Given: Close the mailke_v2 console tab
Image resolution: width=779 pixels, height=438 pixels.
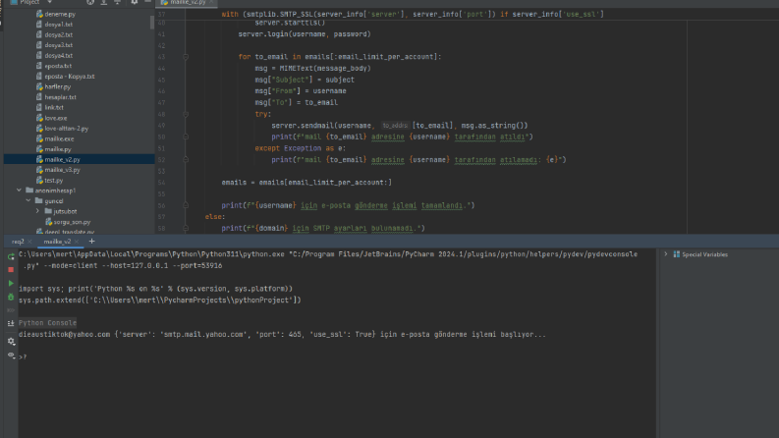Looking at the screenshot, I should tap(76, 242).
